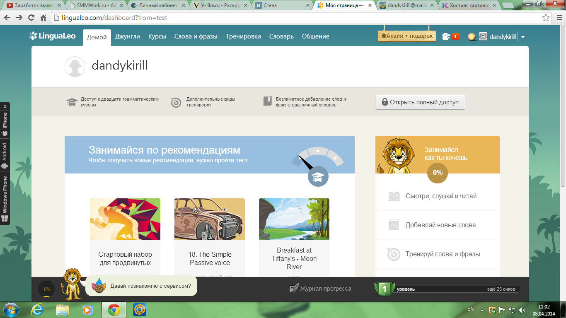Click the dictionary Aa icon in sidebar
This screenshot has width=566, height=318.
[x=394, y=225]
